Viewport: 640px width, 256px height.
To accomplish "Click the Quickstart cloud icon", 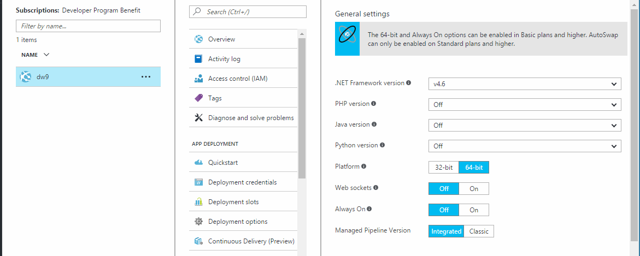I will [198, 163].
